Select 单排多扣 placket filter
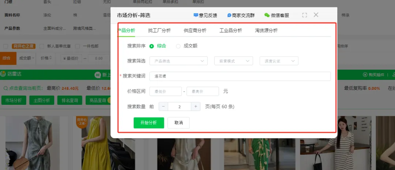 pos(171,2)
